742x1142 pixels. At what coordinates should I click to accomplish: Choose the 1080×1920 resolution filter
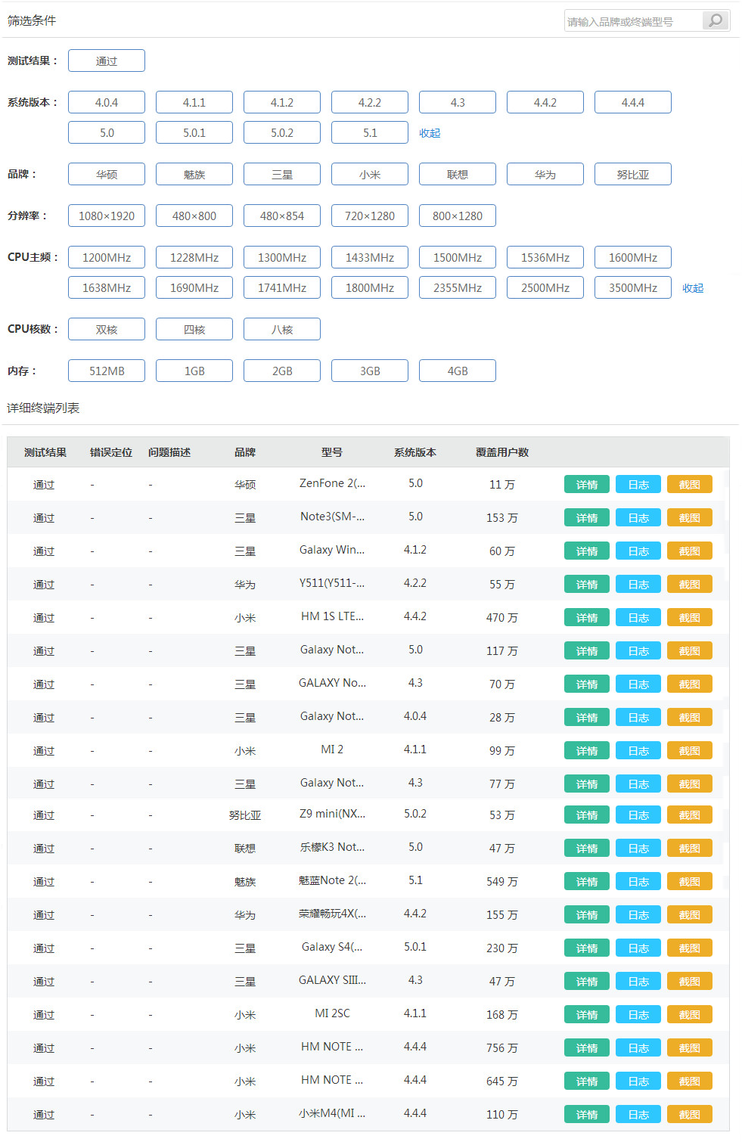[107, 216]
